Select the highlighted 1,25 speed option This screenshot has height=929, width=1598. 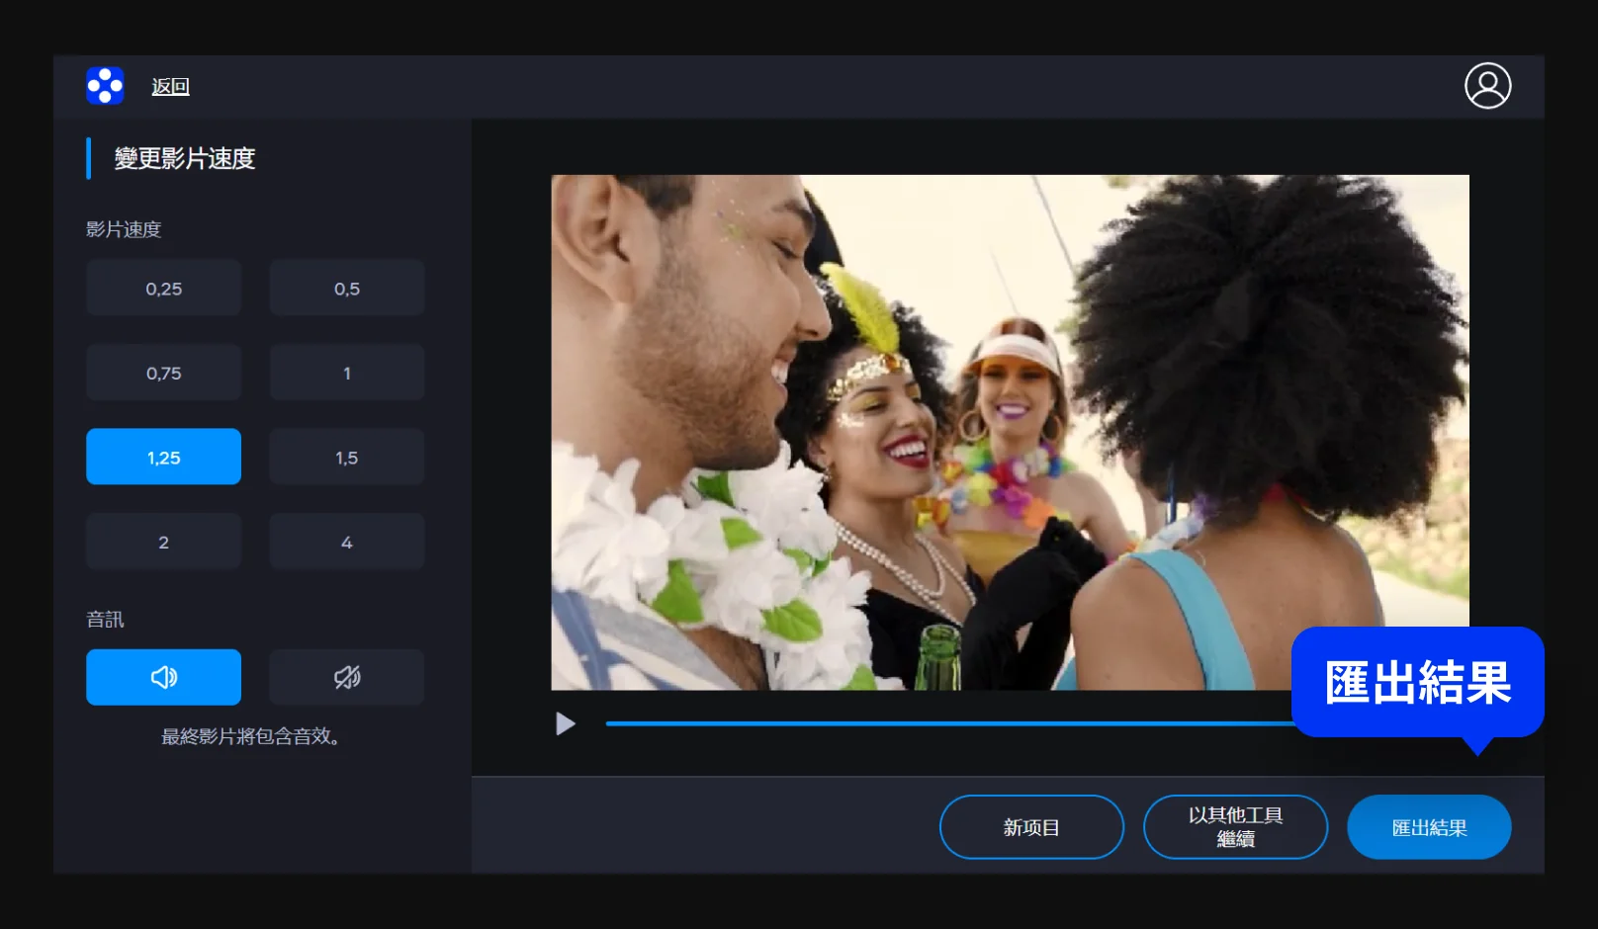coord(163,457)
